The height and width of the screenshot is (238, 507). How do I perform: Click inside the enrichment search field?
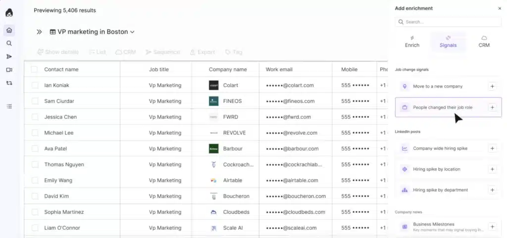(448, 22)
